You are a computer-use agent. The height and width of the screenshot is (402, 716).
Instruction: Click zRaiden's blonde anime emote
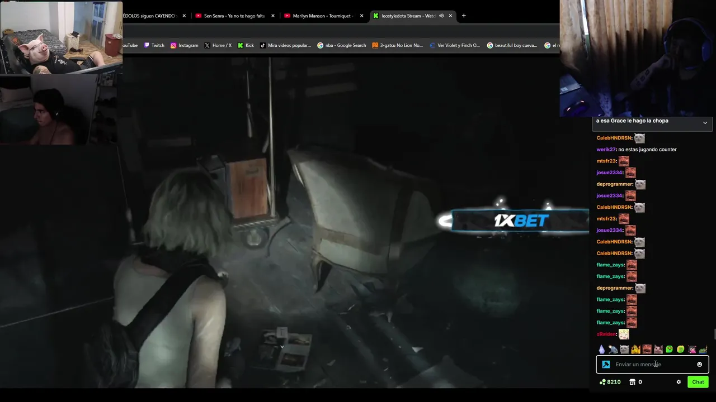point(624,334)
